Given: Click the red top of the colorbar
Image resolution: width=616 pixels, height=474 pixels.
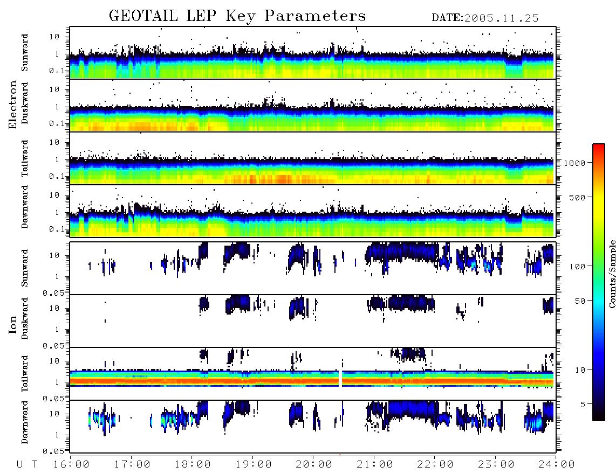Looking at the screenshot, I should pyautogui.click(x=598, y=147).
